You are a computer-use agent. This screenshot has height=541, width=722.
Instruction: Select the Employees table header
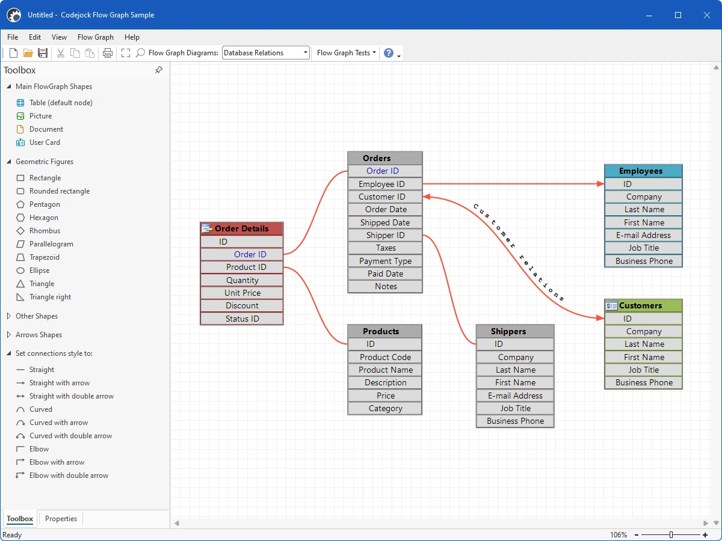pyautogui.click(x=643, y=171)
